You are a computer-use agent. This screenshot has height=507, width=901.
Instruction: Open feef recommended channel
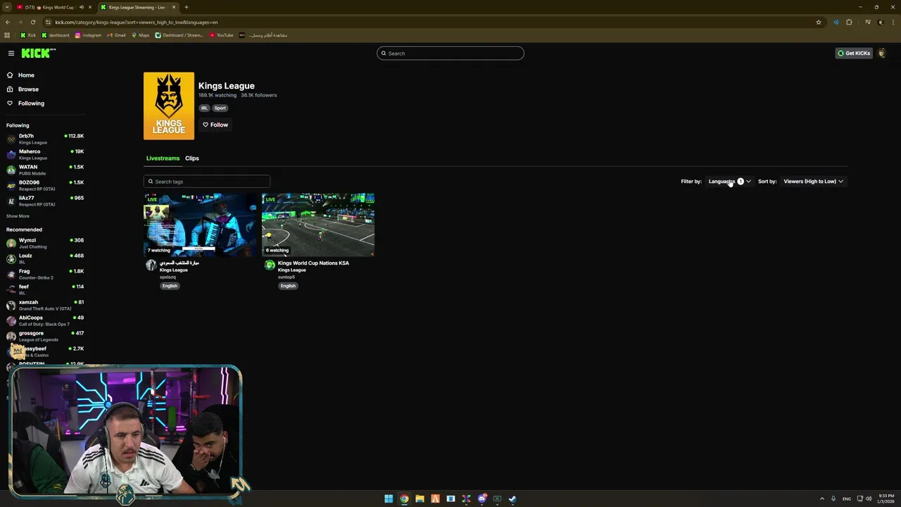coord(45,289)
